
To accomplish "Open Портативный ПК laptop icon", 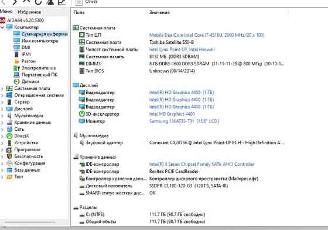I will click(x=16, y=75).
